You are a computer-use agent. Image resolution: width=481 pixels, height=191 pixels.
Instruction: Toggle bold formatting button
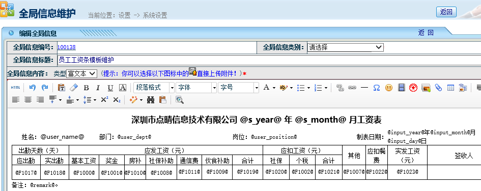86,88
